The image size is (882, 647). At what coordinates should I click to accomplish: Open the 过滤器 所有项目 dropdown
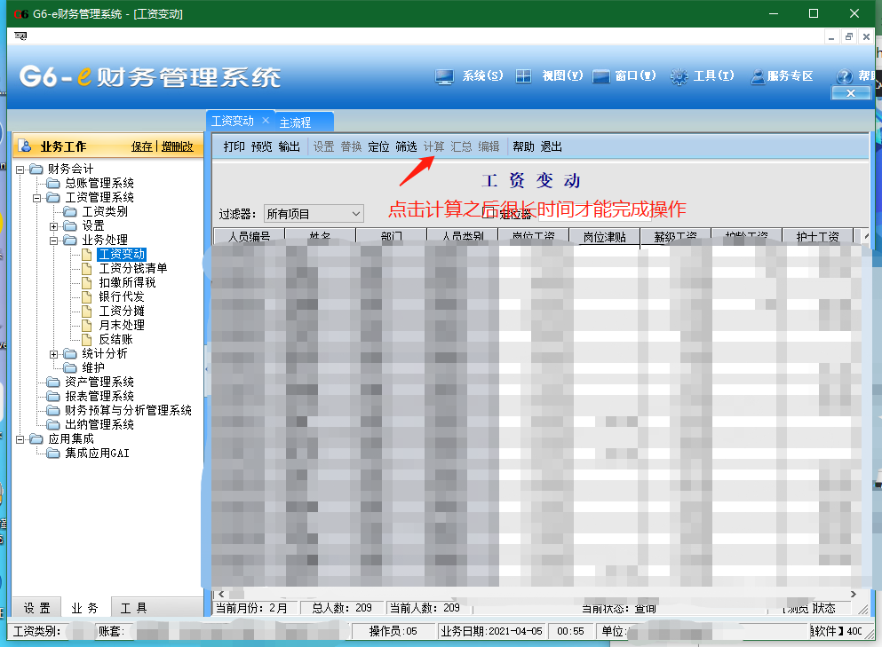click(x=355, y=214)
